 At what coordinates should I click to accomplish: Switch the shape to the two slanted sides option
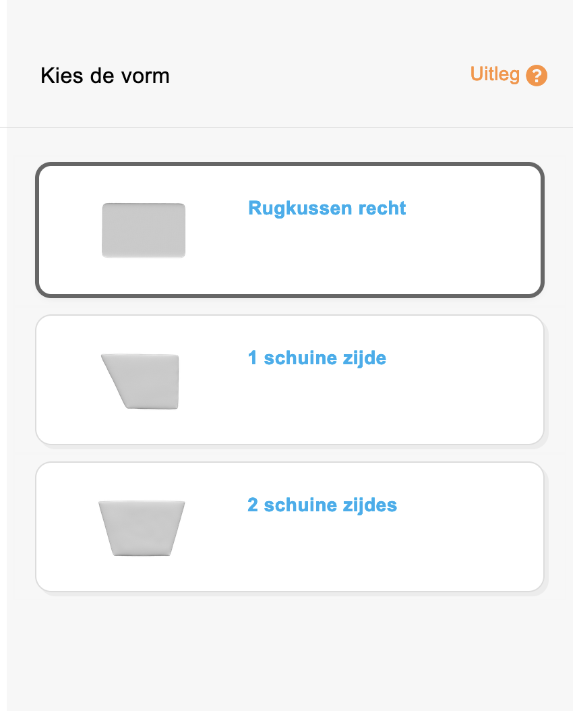pos(290,527)
